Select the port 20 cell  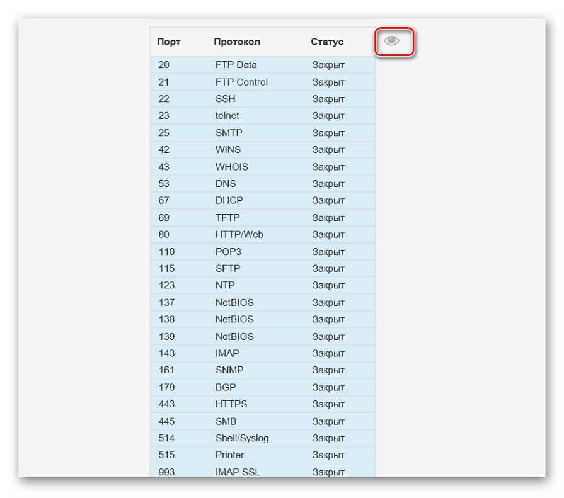point(164,65)
